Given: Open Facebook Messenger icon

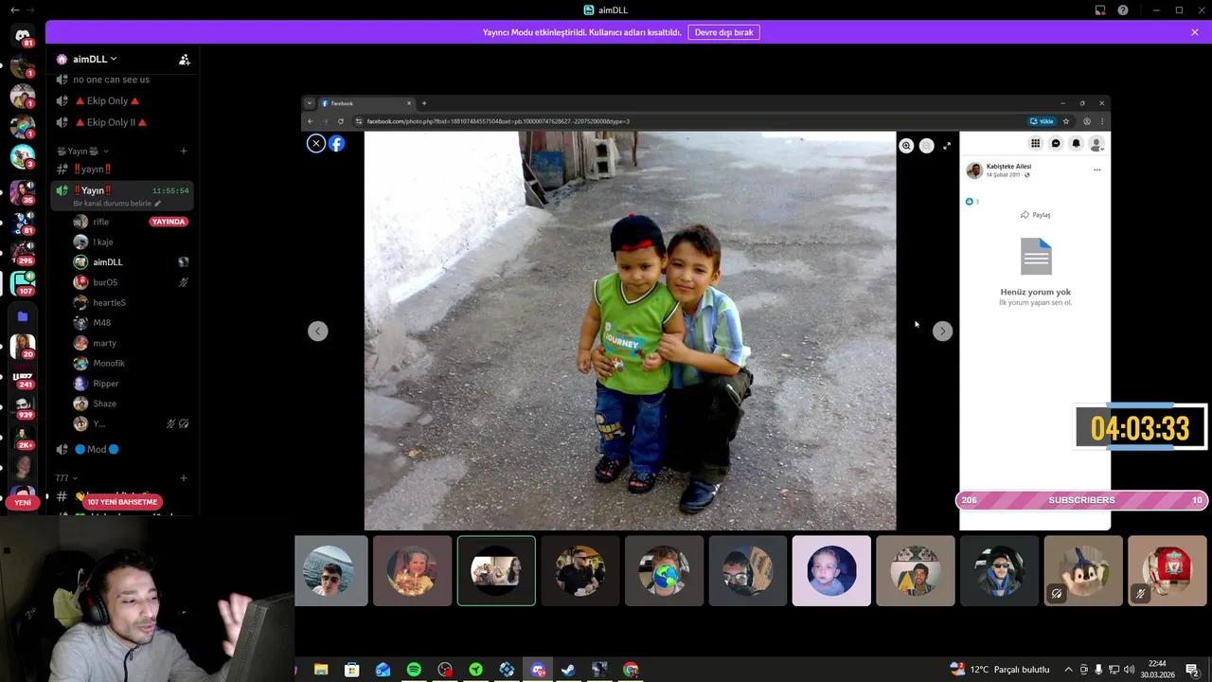Looking at the screenshot, I should pyautogui.click(x=1056, y=144).
